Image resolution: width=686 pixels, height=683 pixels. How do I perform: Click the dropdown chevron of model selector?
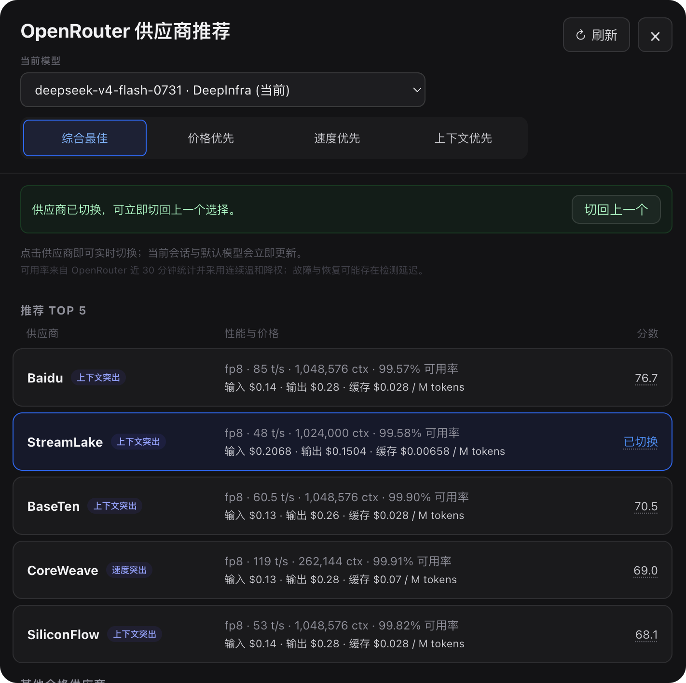point(417,90)
